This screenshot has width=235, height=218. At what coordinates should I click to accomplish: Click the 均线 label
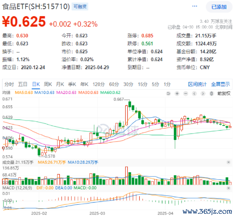6,93
